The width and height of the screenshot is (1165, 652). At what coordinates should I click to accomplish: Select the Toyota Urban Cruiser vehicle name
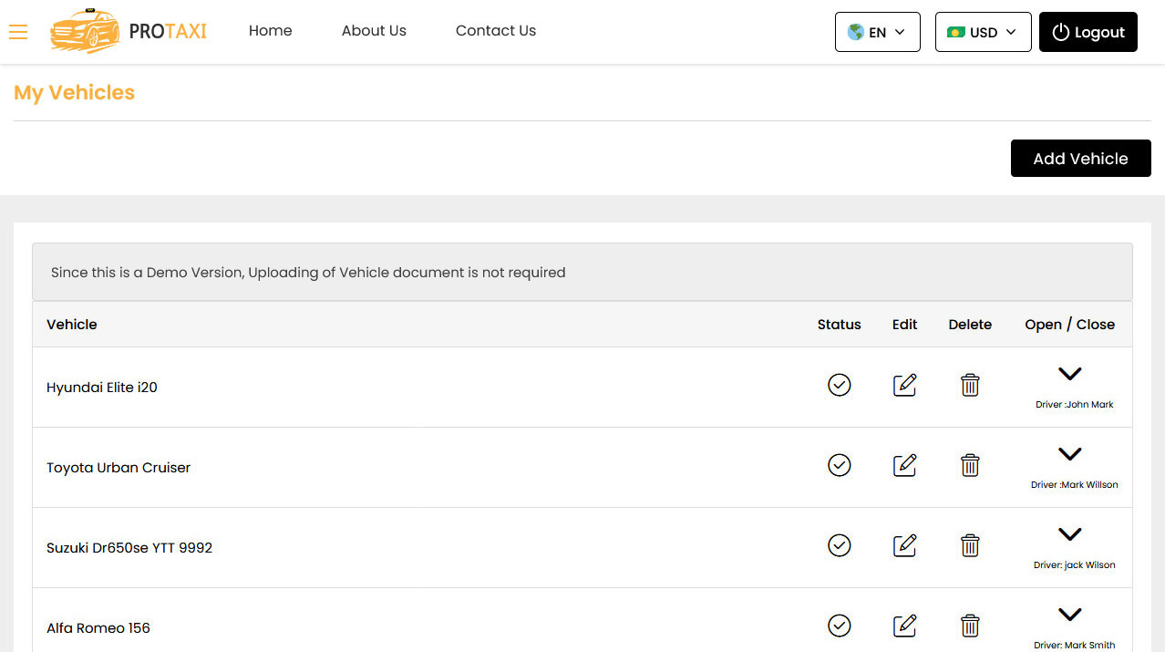pos(119,468)
